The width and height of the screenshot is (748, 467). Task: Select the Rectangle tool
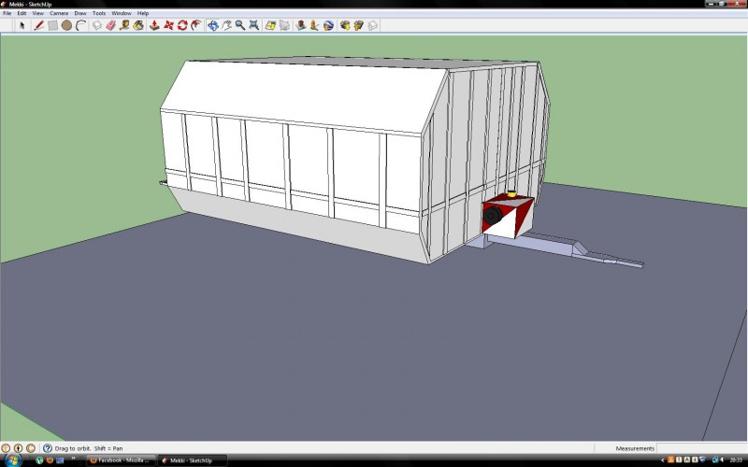(x=53, y=25)
